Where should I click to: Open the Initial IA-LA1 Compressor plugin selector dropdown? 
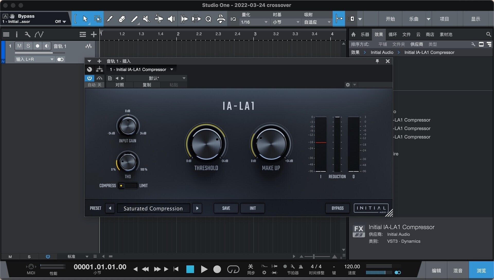tap(141, 69)
